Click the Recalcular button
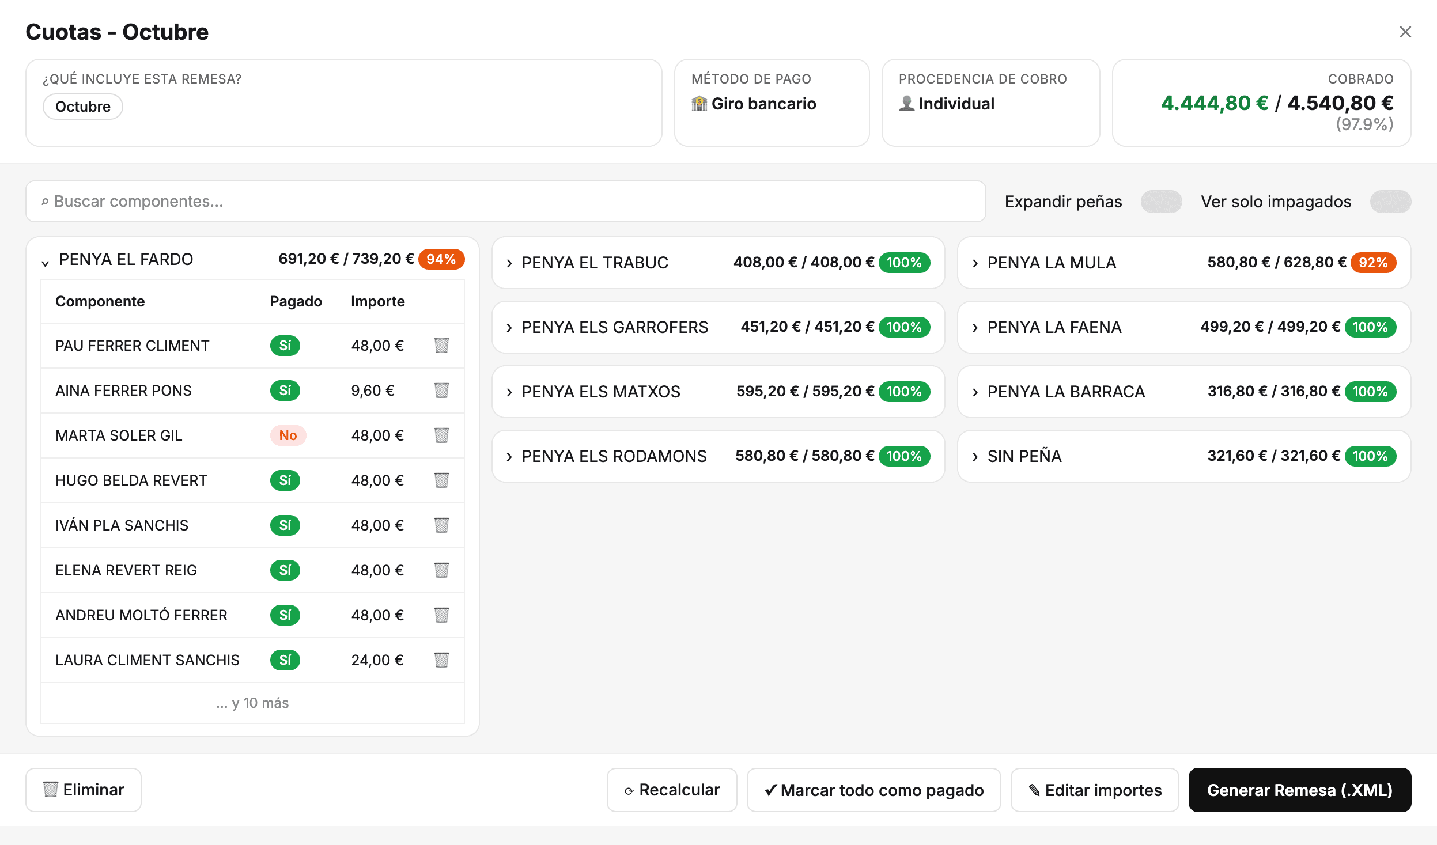 [672, 790]
